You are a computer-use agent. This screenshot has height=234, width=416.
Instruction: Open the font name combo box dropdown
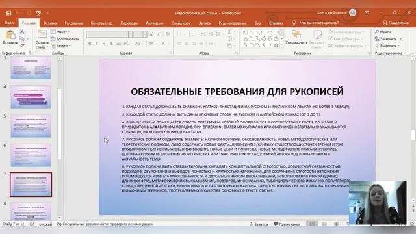point(131,34)
